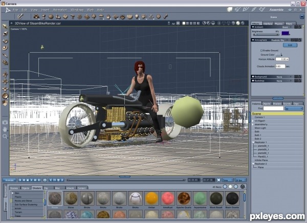This screenshot has width=307, height=223.
Task: Select the hand Pan tool in left toolbar
Action: click(x=5, y=129)
